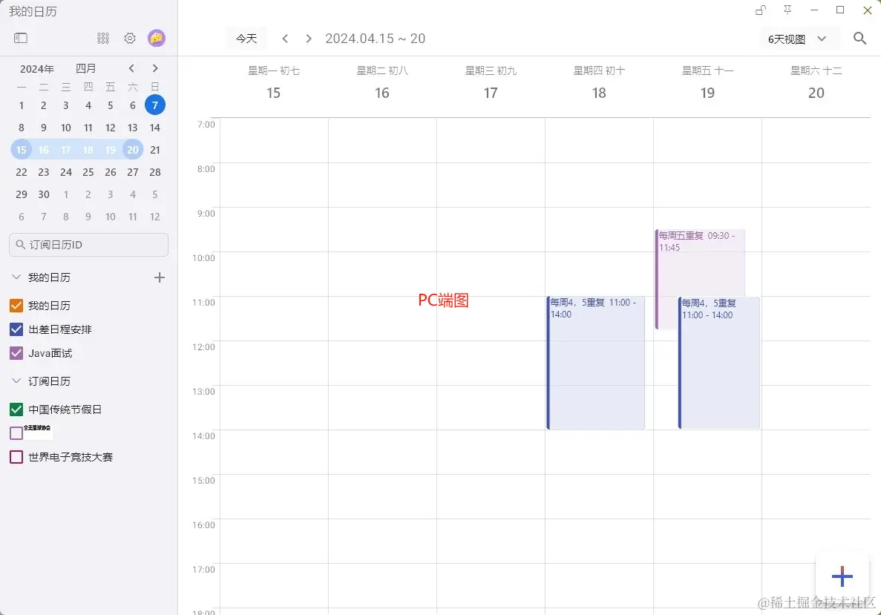Image resolution: width=881 pixels, height=615 pixels.
Task: Click the floating plus to create event
Action: [842, 576]
